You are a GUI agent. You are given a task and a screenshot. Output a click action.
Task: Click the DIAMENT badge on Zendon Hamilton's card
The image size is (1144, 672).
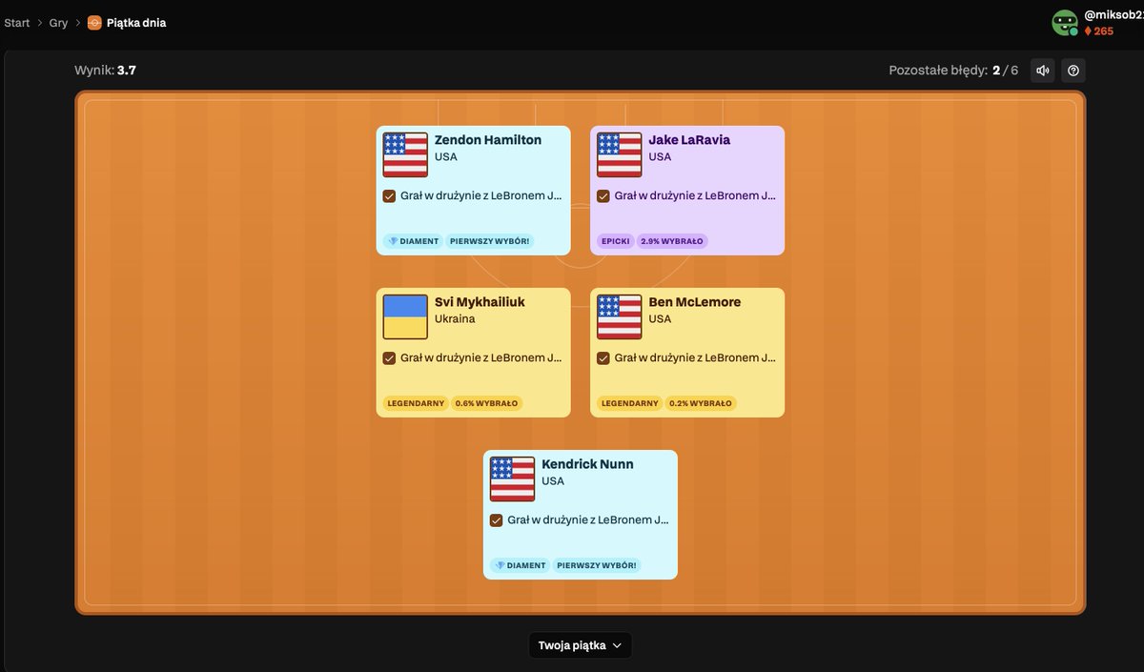(x=413, y=241)
